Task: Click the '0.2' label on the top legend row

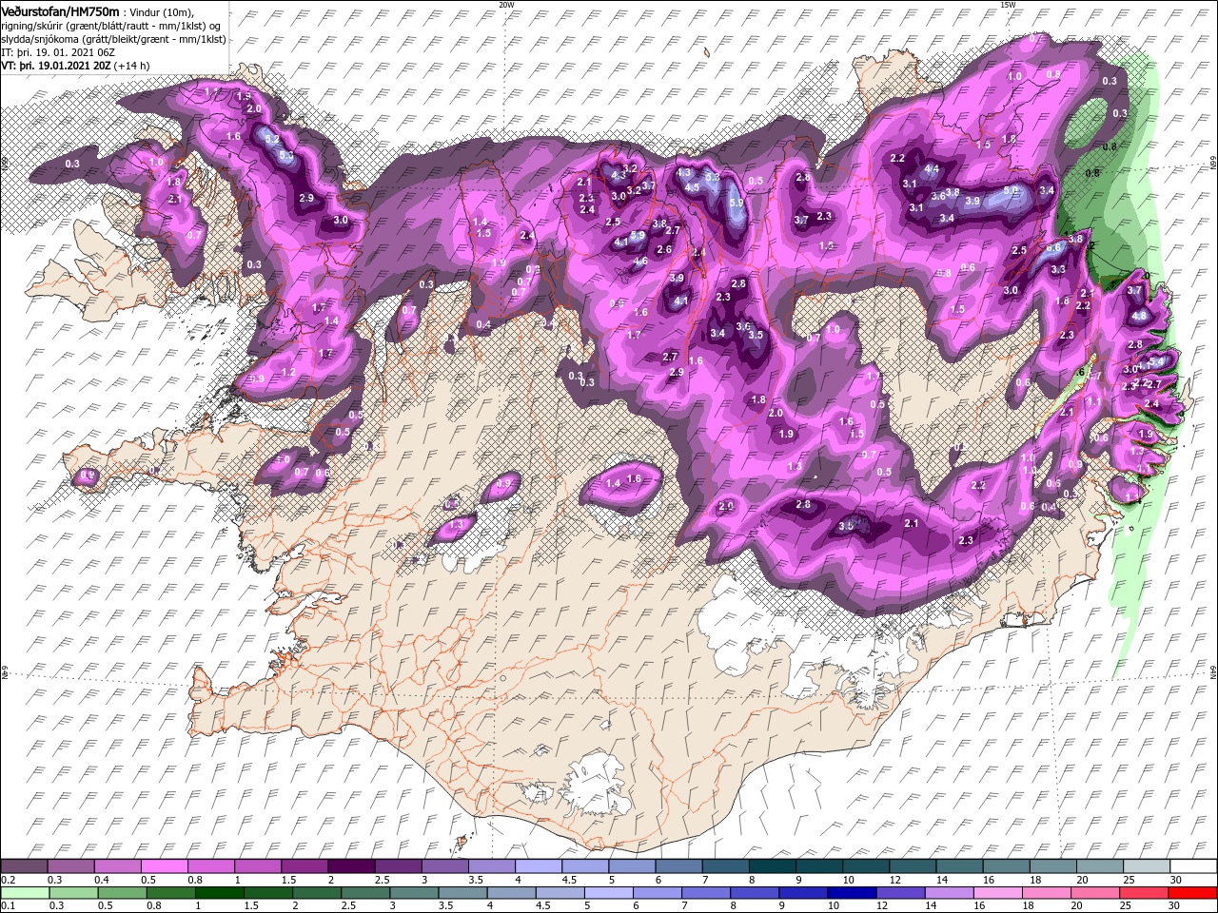Action: 6,880
